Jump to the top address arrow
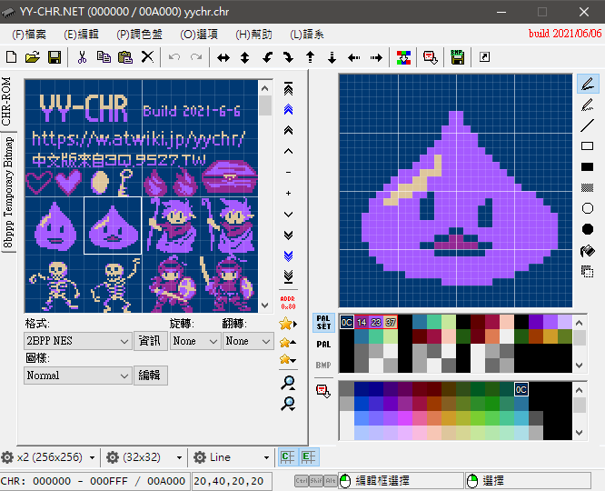This screenshot has height=491, width=605. [x=288, y=89]
